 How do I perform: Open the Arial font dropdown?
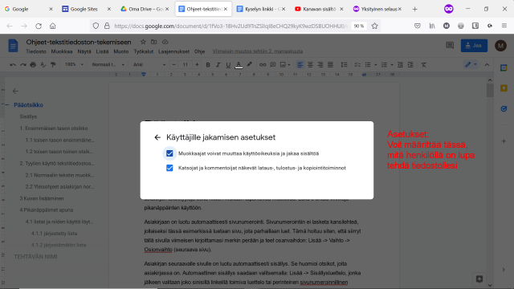[x=149, y=64]
